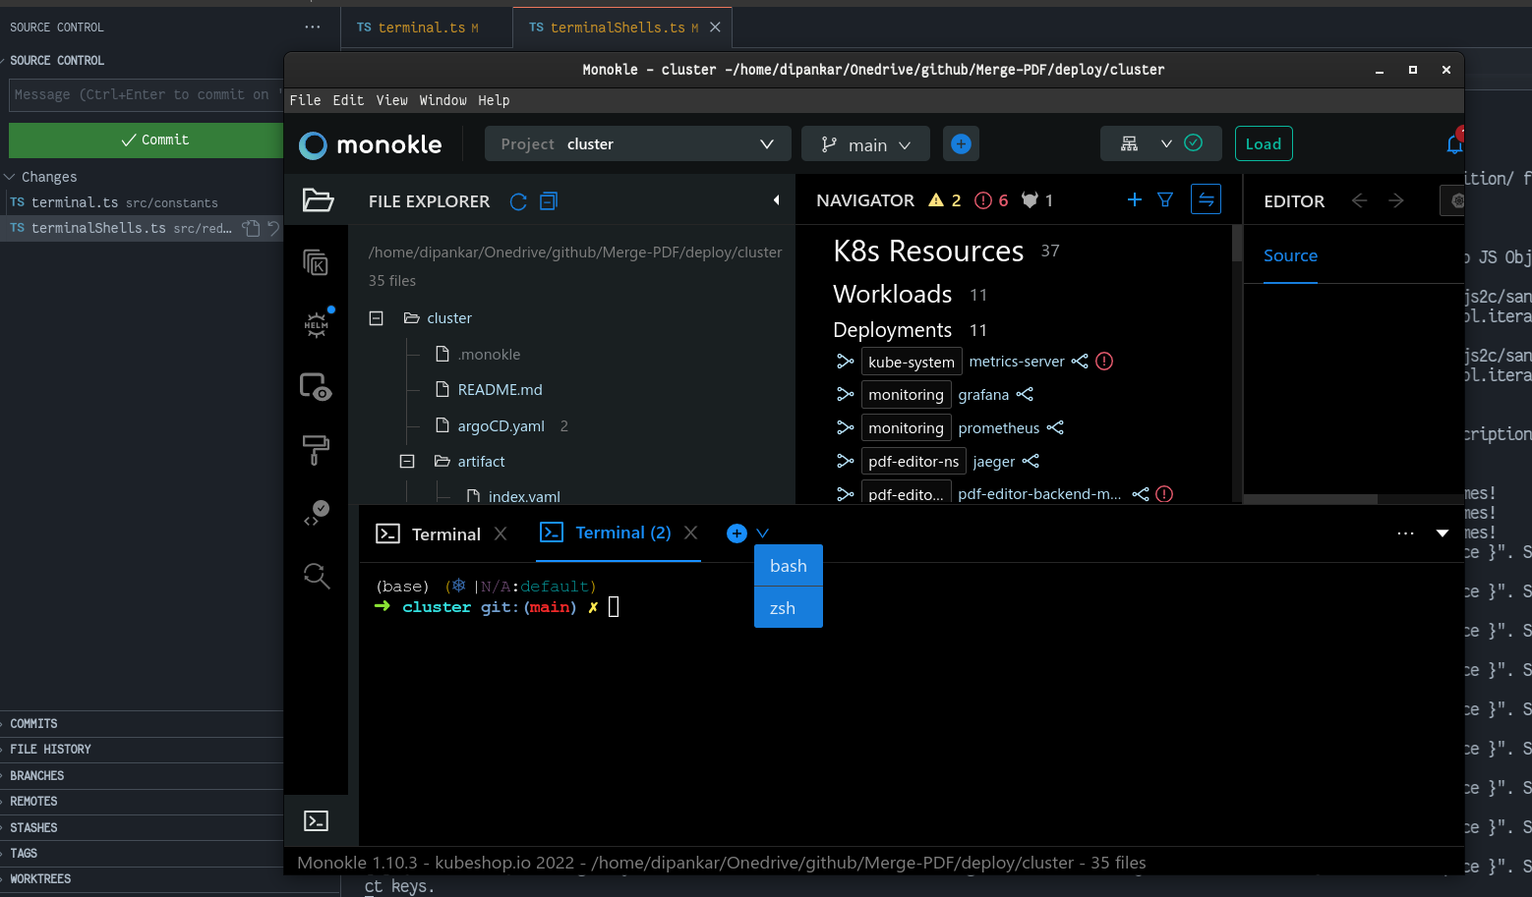Click the navigator swap arrows icon

[1206, 199]
